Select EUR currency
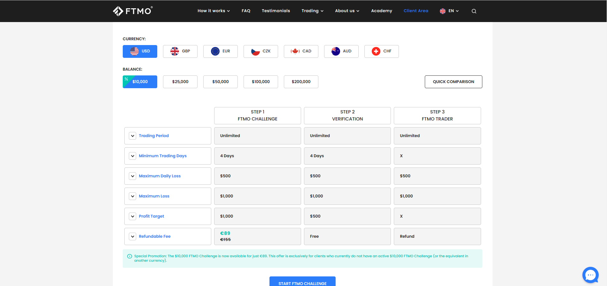Screen dimensions: 607x286 click(x=221, y=51)
